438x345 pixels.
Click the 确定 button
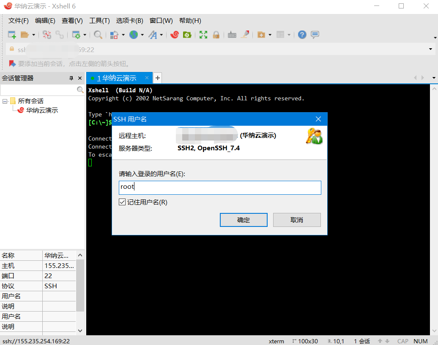coord(244,220)
